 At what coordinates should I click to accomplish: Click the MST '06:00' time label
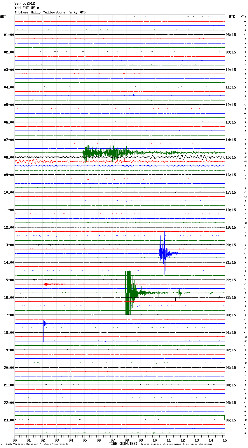9,122
